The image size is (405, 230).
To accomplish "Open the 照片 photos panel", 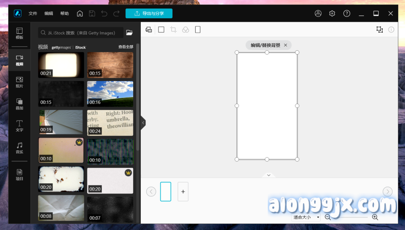I will (19, 82).
